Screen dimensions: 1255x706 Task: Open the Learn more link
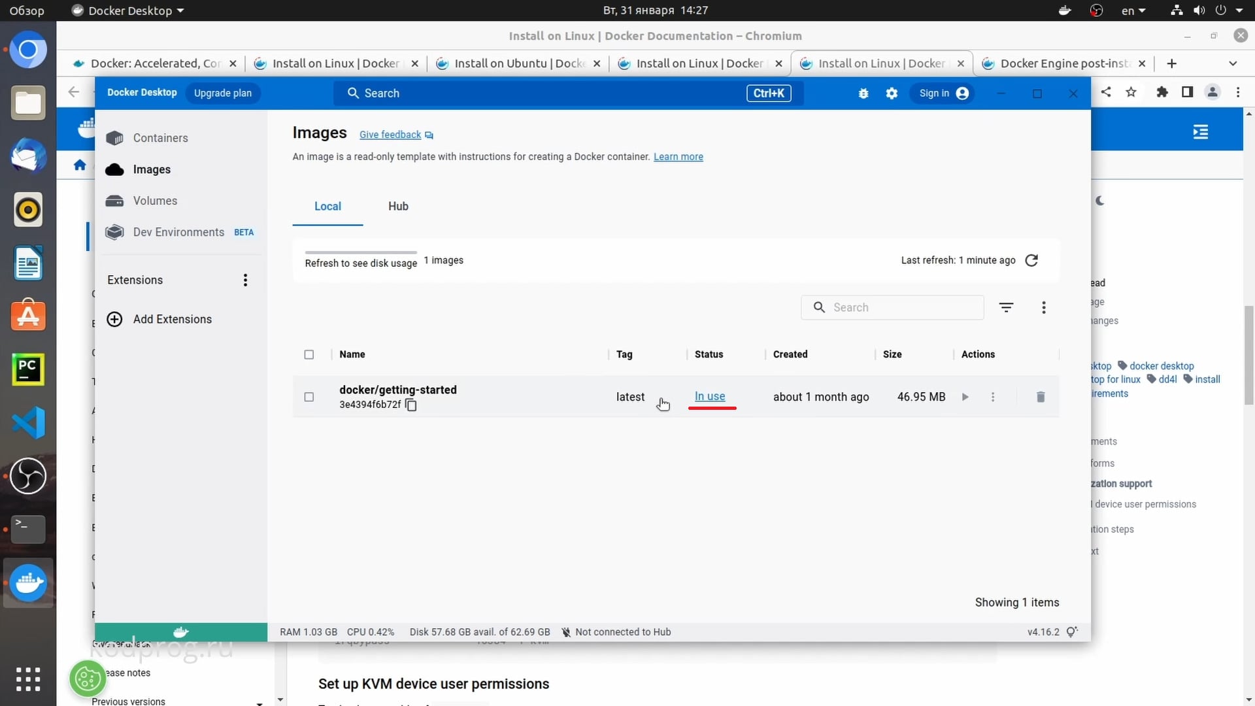(x=678, y=157)
